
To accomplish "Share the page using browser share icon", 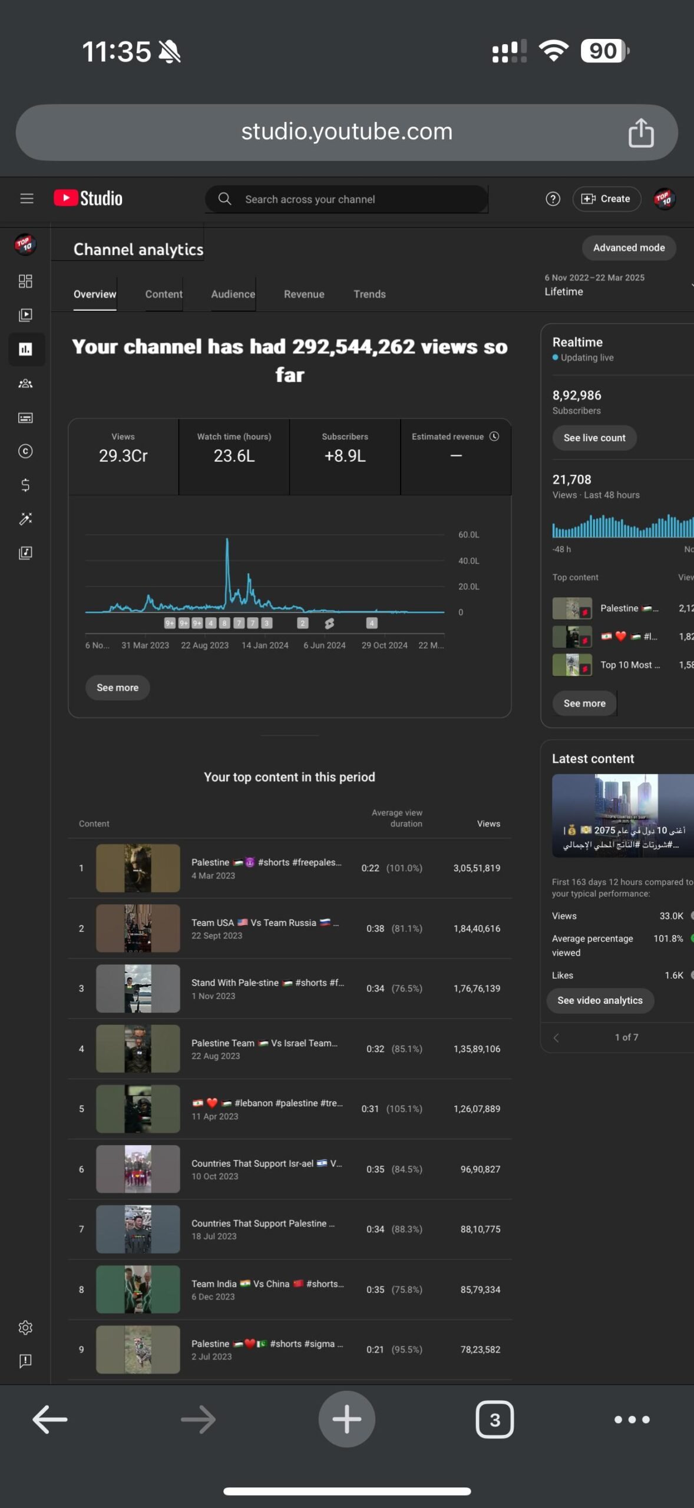I will point(641,133).
